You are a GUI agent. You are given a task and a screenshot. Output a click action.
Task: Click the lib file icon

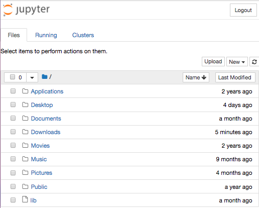(25, 199)
